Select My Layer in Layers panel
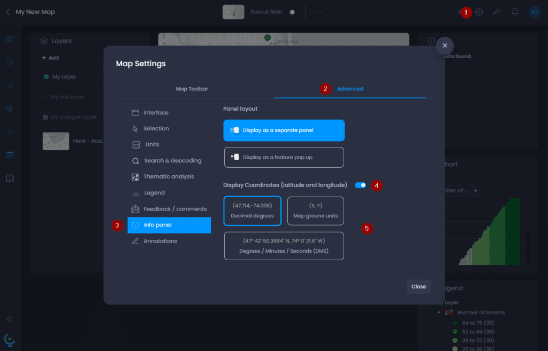 [x=64, y=77]
